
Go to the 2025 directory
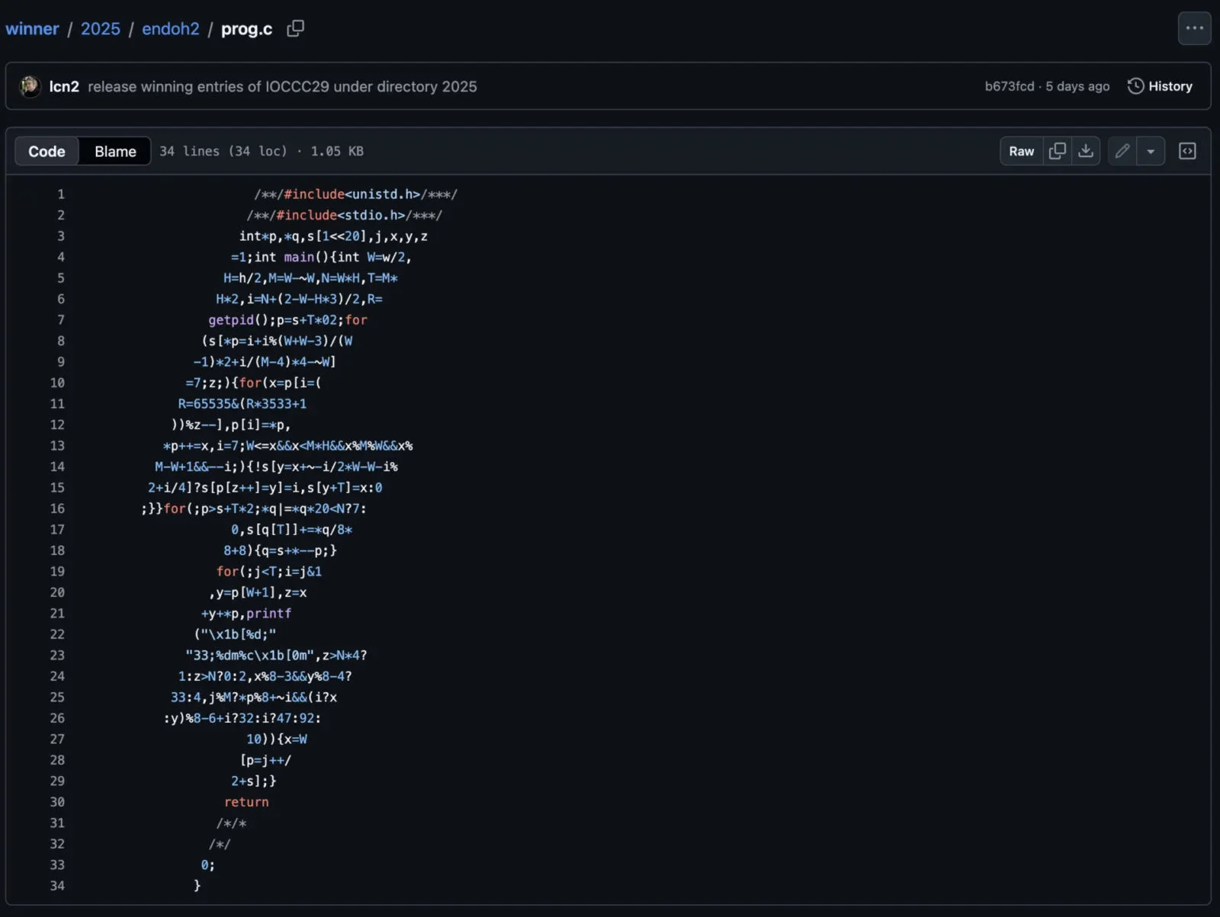coord(101,29)
